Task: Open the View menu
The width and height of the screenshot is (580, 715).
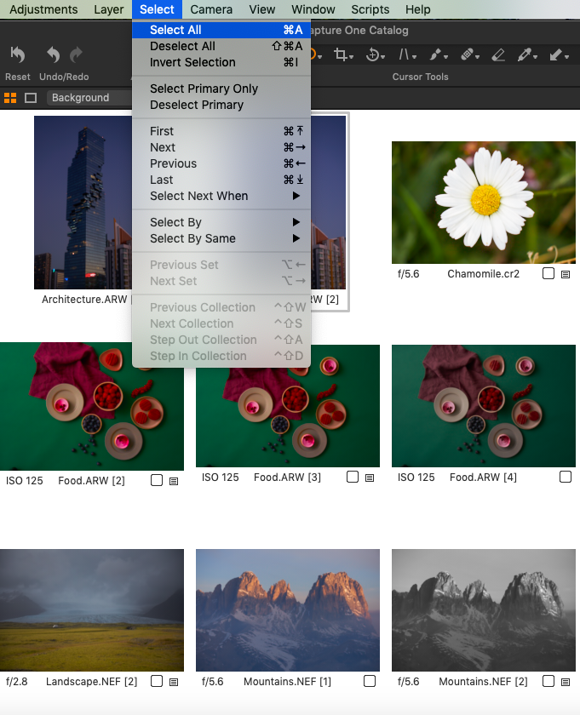Action: 262,9
